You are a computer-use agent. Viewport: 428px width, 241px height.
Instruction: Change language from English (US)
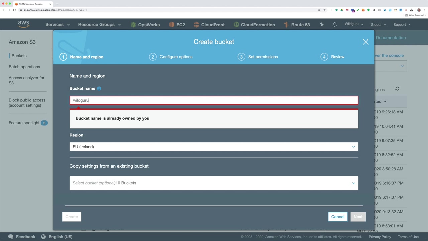61,237
